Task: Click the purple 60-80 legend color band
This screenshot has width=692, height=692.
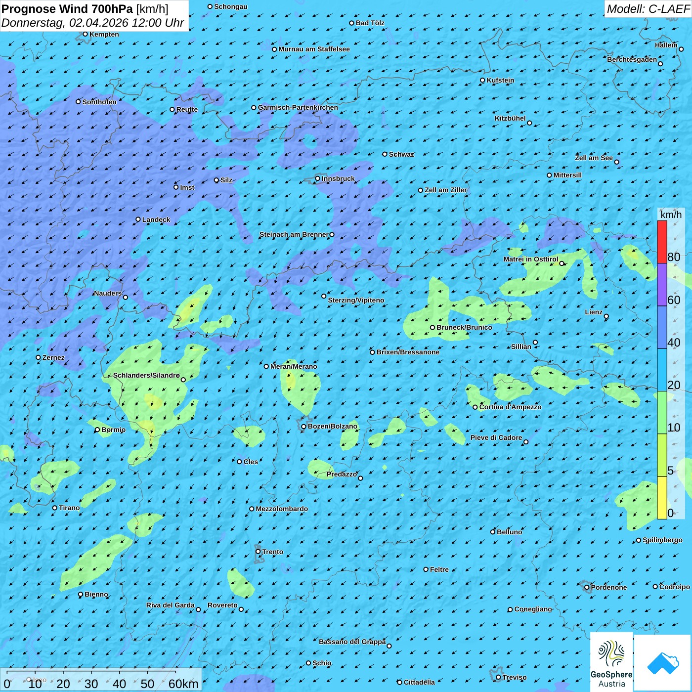Action: click(x=662, y=285)
